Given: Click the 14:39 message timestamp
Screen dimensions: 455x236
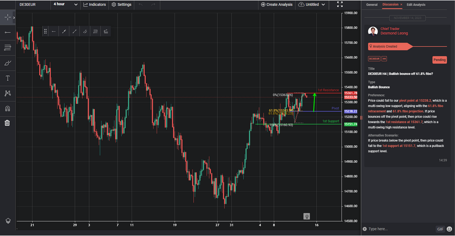Looking at the screenshot, I should click(443, 160).
